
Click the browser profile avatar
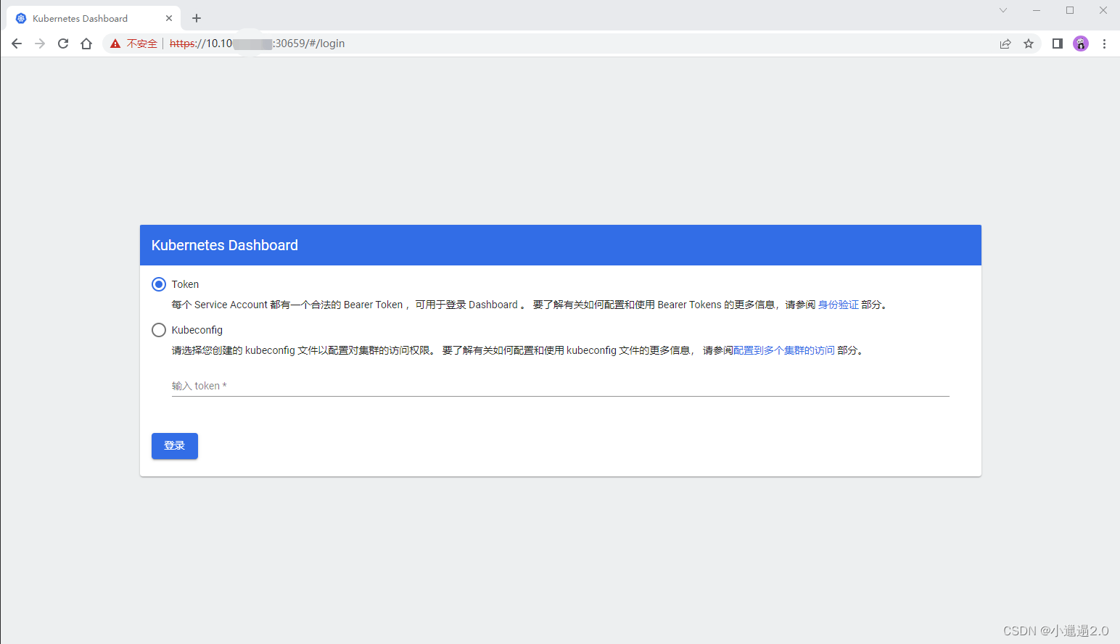pos(1080,44)
